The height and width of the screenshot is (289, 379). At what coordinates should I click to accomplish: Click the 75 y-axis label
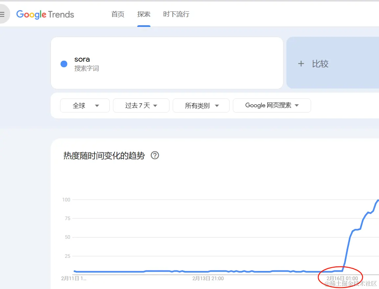[67, 218]
